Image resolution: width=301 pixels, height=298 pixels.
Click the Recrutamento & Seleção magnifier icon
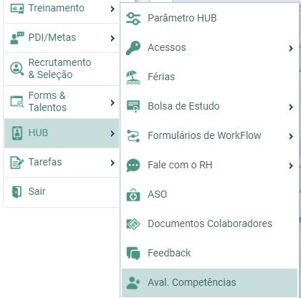[x=16, y=69]
